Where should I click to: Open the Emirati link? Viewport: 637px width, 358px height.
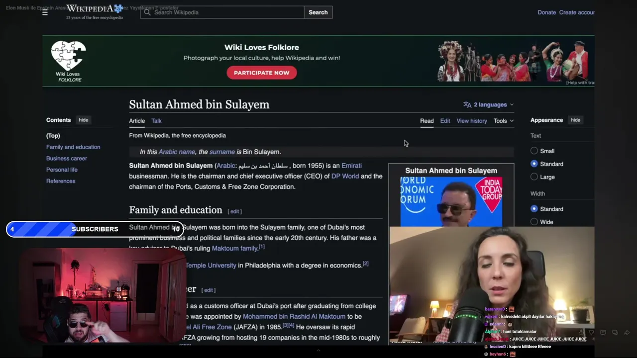click(x=351, y=166)
